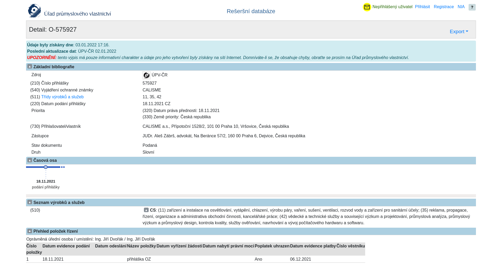Click the JUDr. Aleš Zábrš representative text
Image resolution: width=502 pixels, height=268 pixels.
(224, 136)
